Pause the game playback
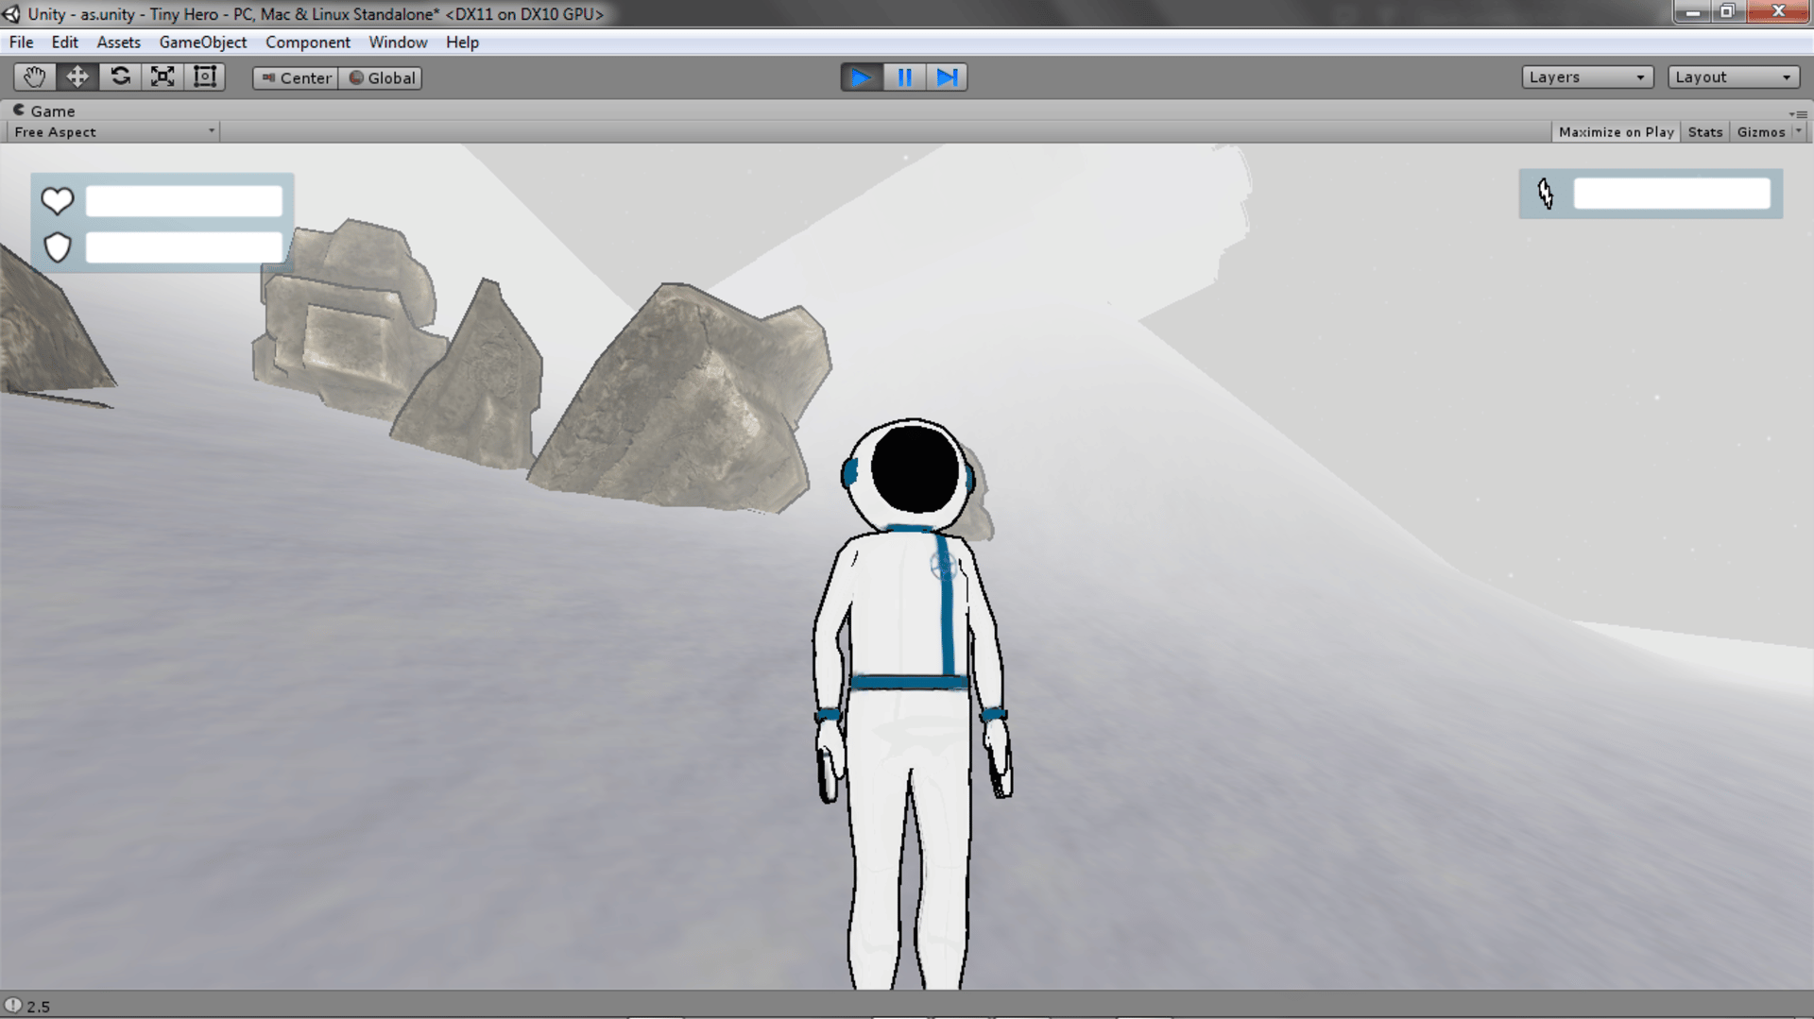This screenshot has height=1019, width=1814. [904, 77]
